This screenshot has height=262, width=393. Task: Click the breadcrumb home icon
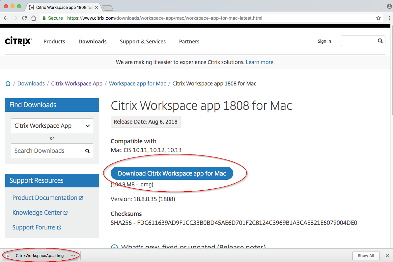[x=8, y=83]
